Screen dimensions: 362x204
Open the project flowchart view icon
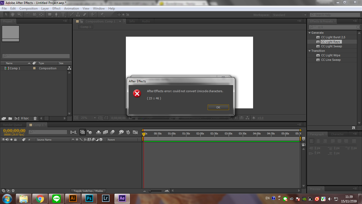point(69,68)
